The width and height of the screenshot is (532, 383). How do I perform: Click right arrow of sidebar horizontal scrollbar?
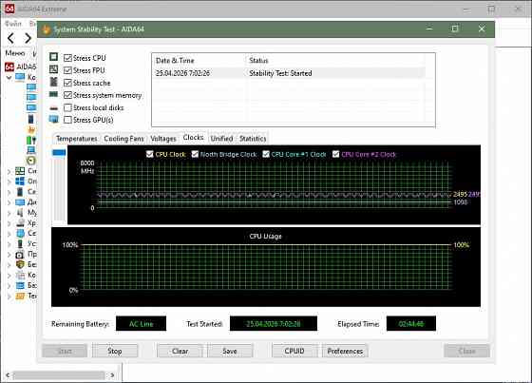coord(112,375)
